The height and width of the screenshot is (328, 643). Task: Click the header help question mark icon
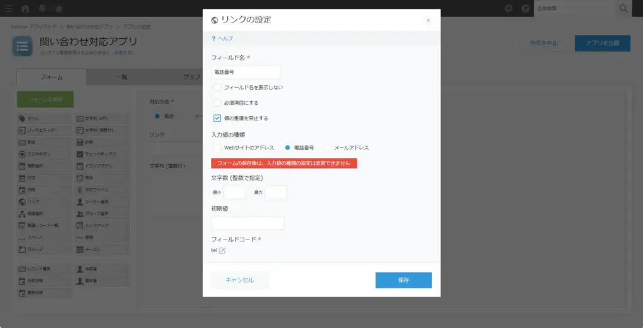pyautogui.click(x=526, y=8)
